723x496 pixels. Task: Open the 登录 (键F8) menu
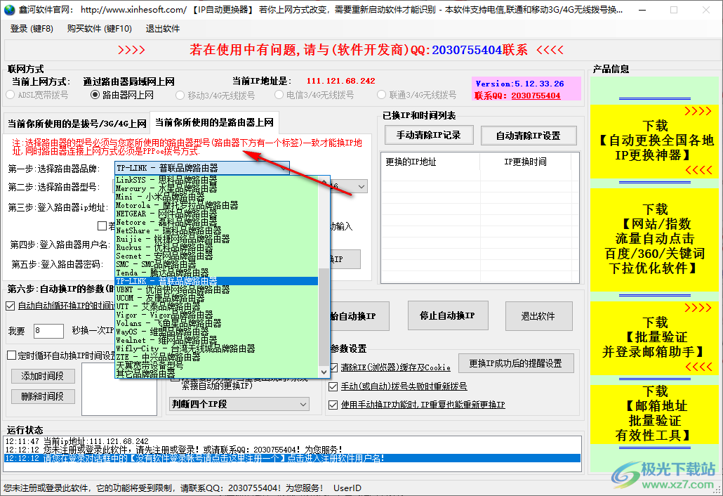[x=32, y=29]
